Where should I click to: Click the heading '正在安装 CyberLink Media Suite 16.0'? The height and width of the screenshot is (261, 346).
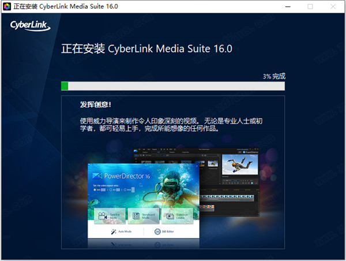pyautogui.click(x=146, y=49)
